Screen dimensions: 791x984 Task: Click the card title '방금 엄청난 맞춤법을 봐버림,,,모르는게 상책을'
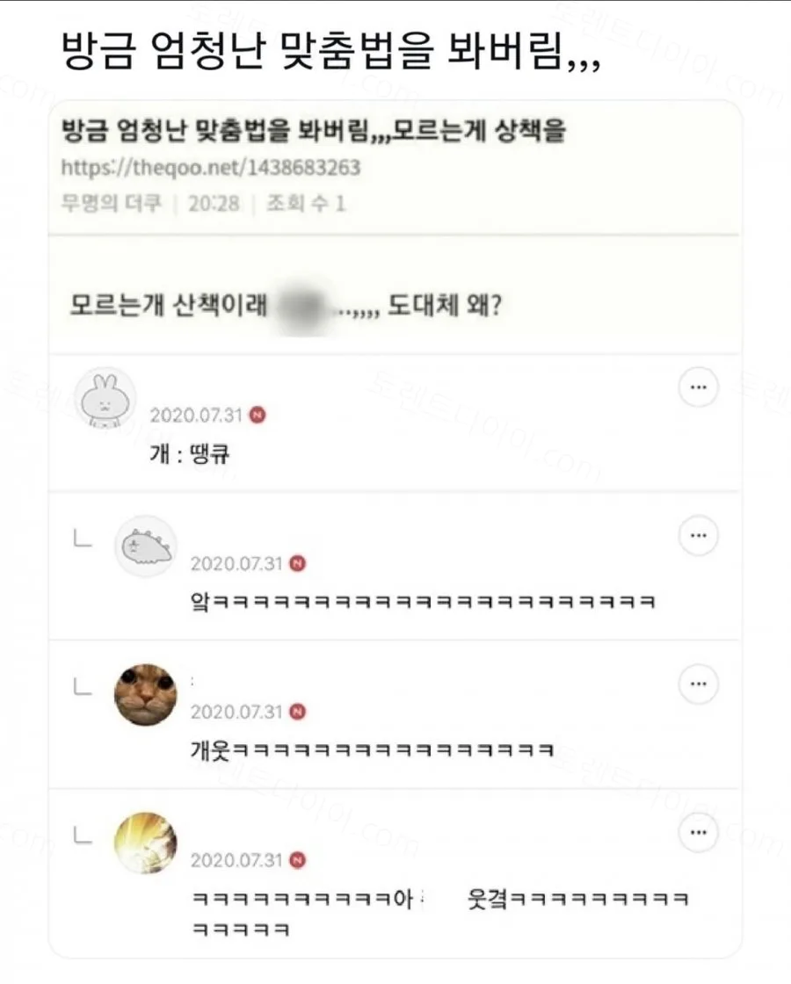[x=314, y=130]
